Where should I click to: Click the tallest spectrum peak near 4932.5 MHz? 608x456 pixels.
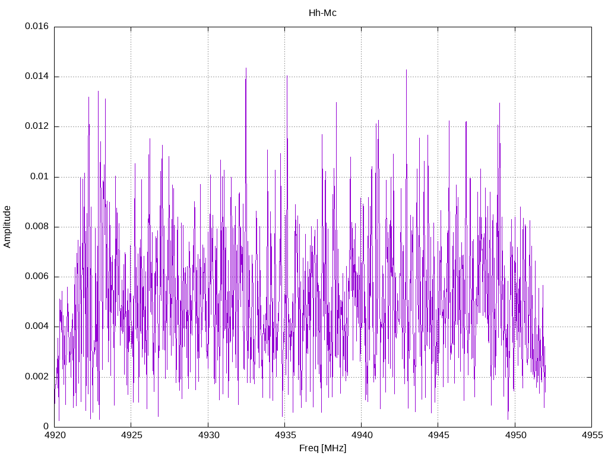tap(246, 69)
